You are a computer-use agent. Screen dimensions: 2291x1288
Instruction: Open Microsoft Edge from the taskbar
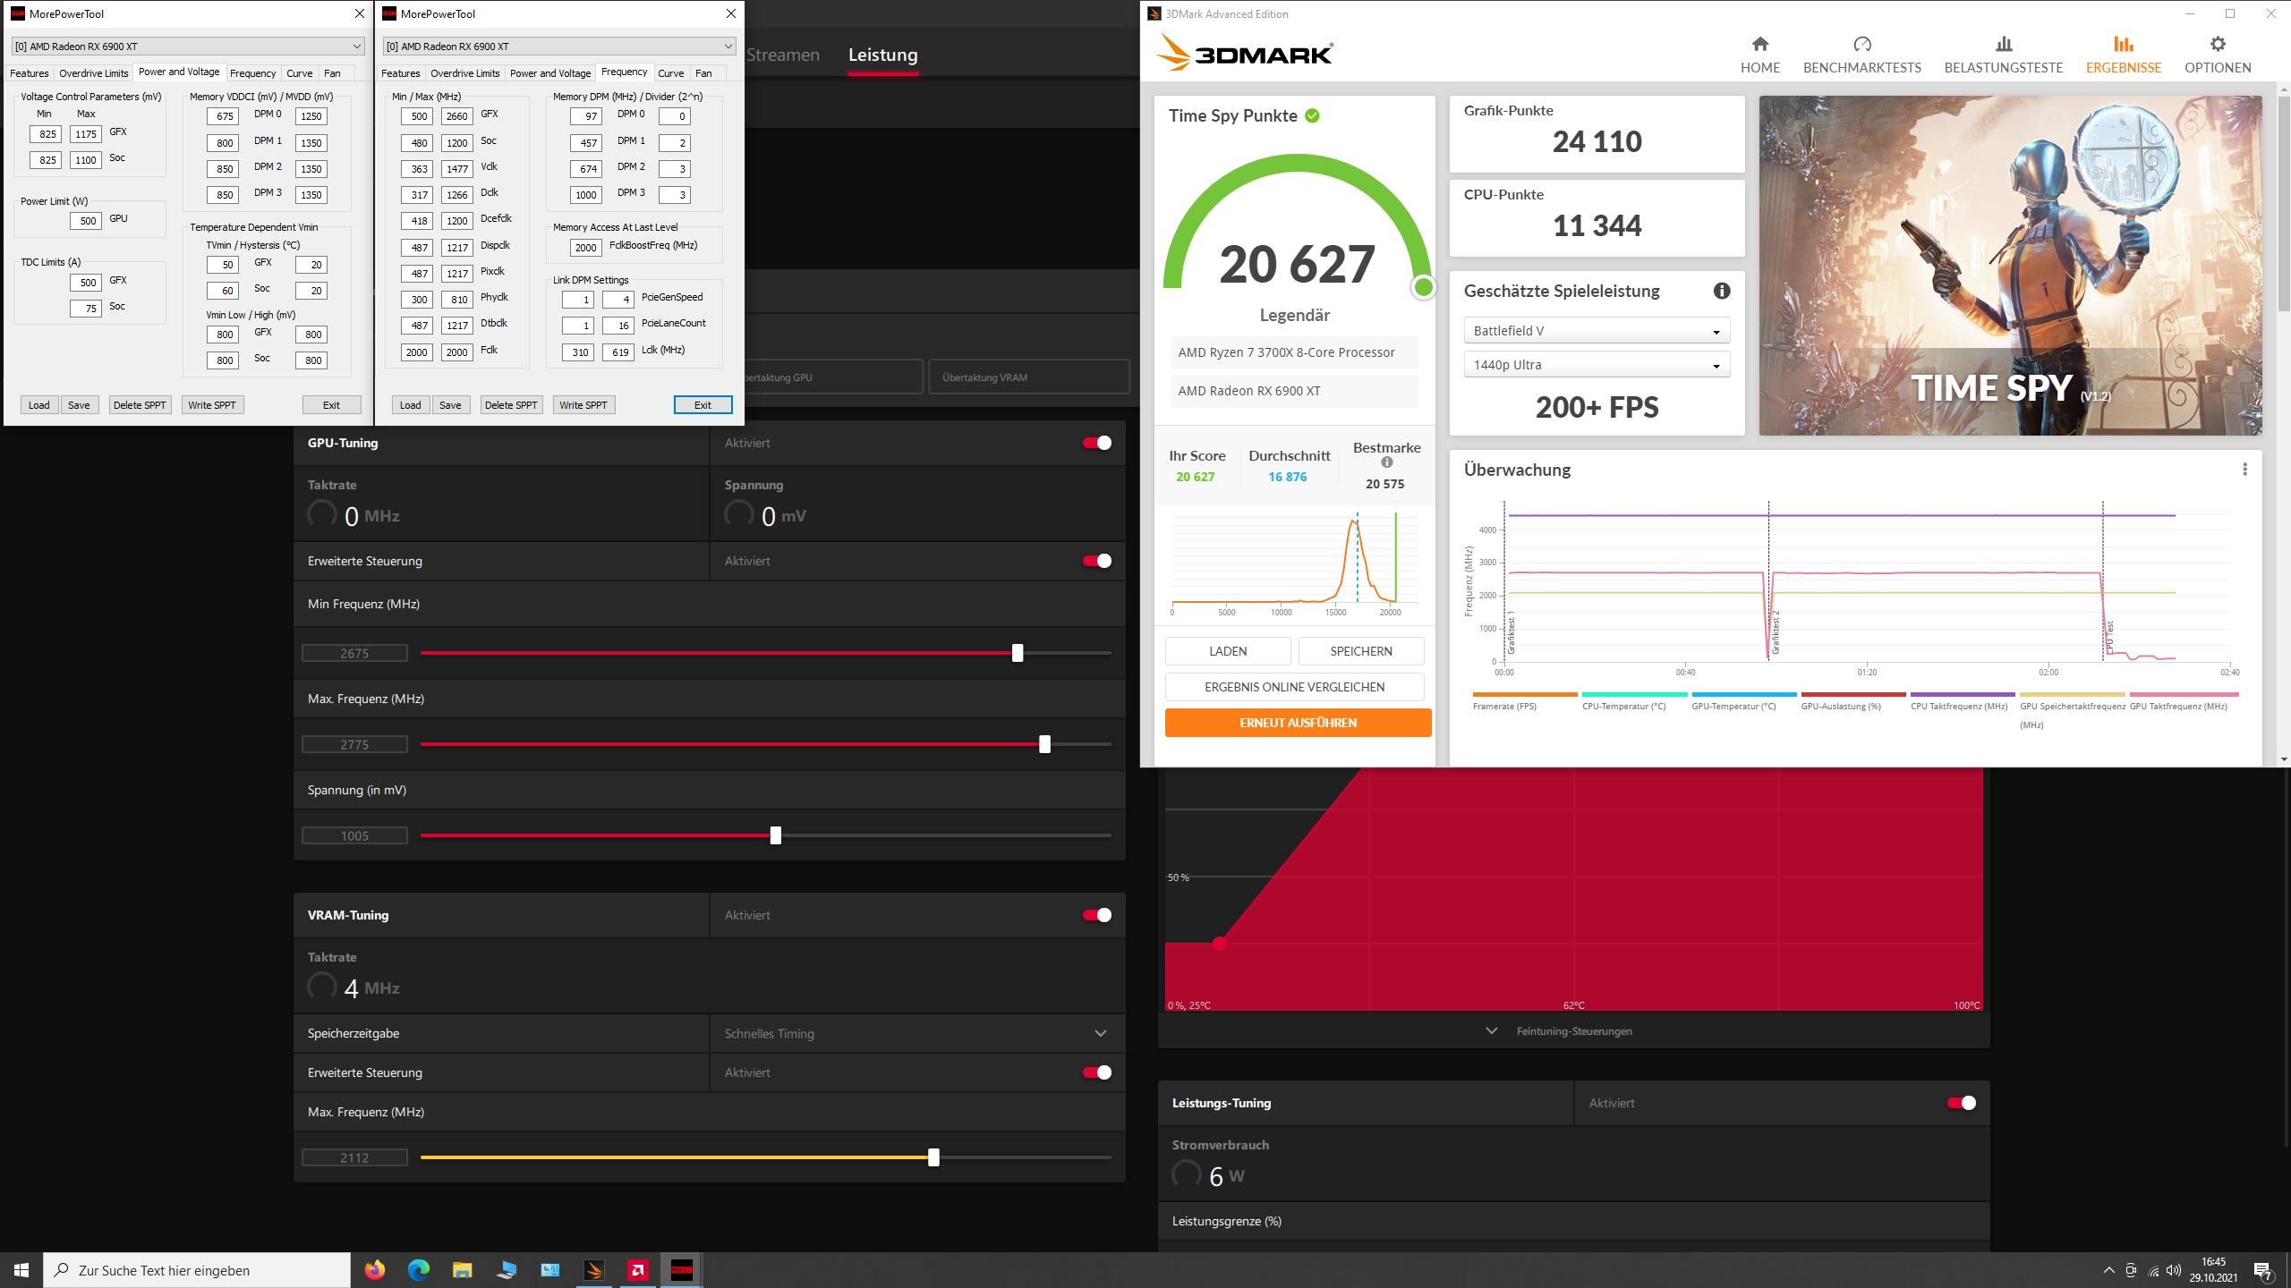click(x=418, y=1270)
